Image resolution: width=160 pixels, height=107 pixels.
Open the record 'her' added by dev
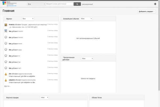(x=19, y=62)
